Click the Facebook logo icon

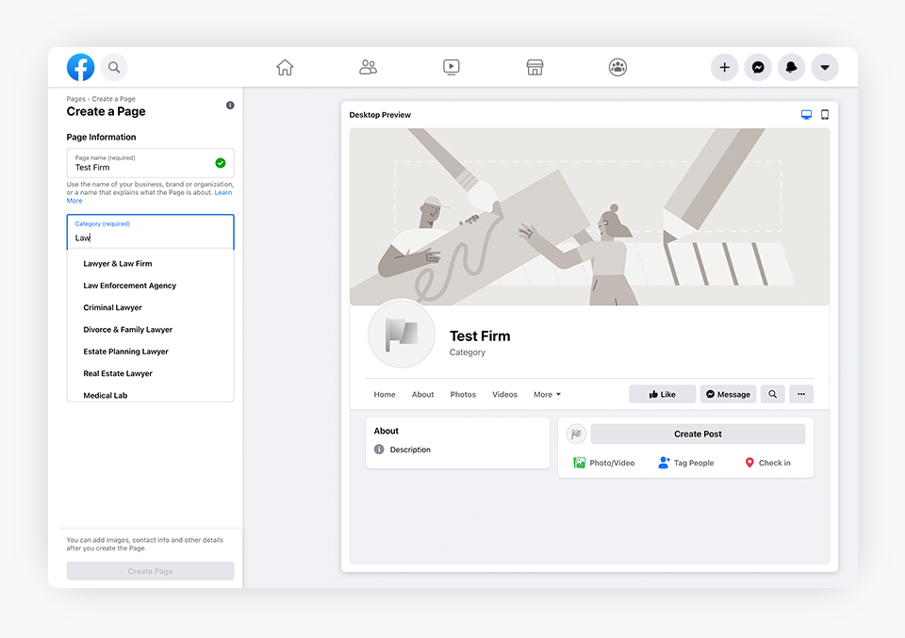(80, 67)
